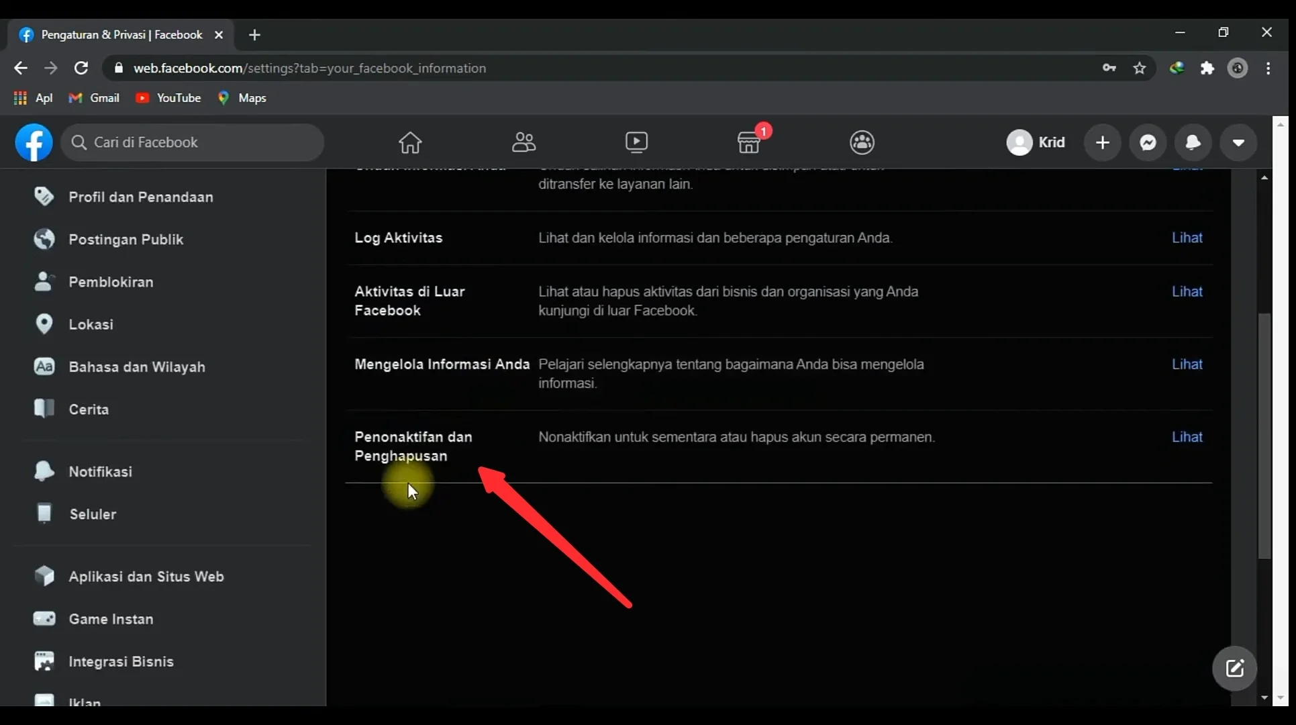Select the Aktivitas di Luar Facebook title
Screen dimensions: 1296x725
coord(409,301)
